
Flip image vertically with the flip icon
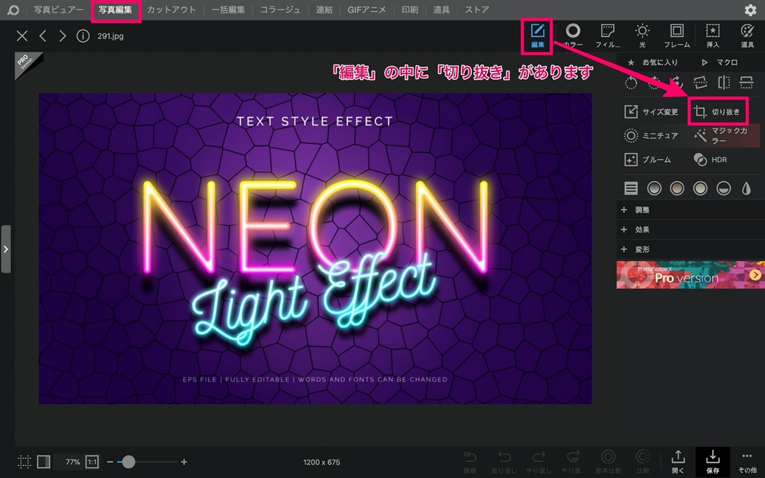[x=747, y=82]
